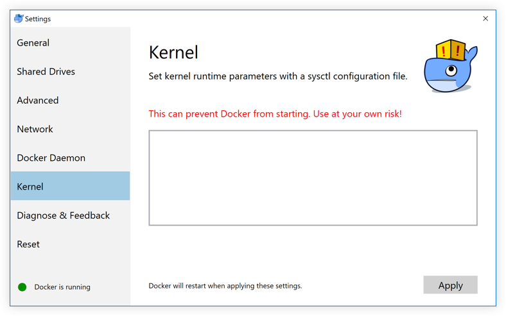
Task: Select the Kernel sidebar item
Action: [30, 187]
